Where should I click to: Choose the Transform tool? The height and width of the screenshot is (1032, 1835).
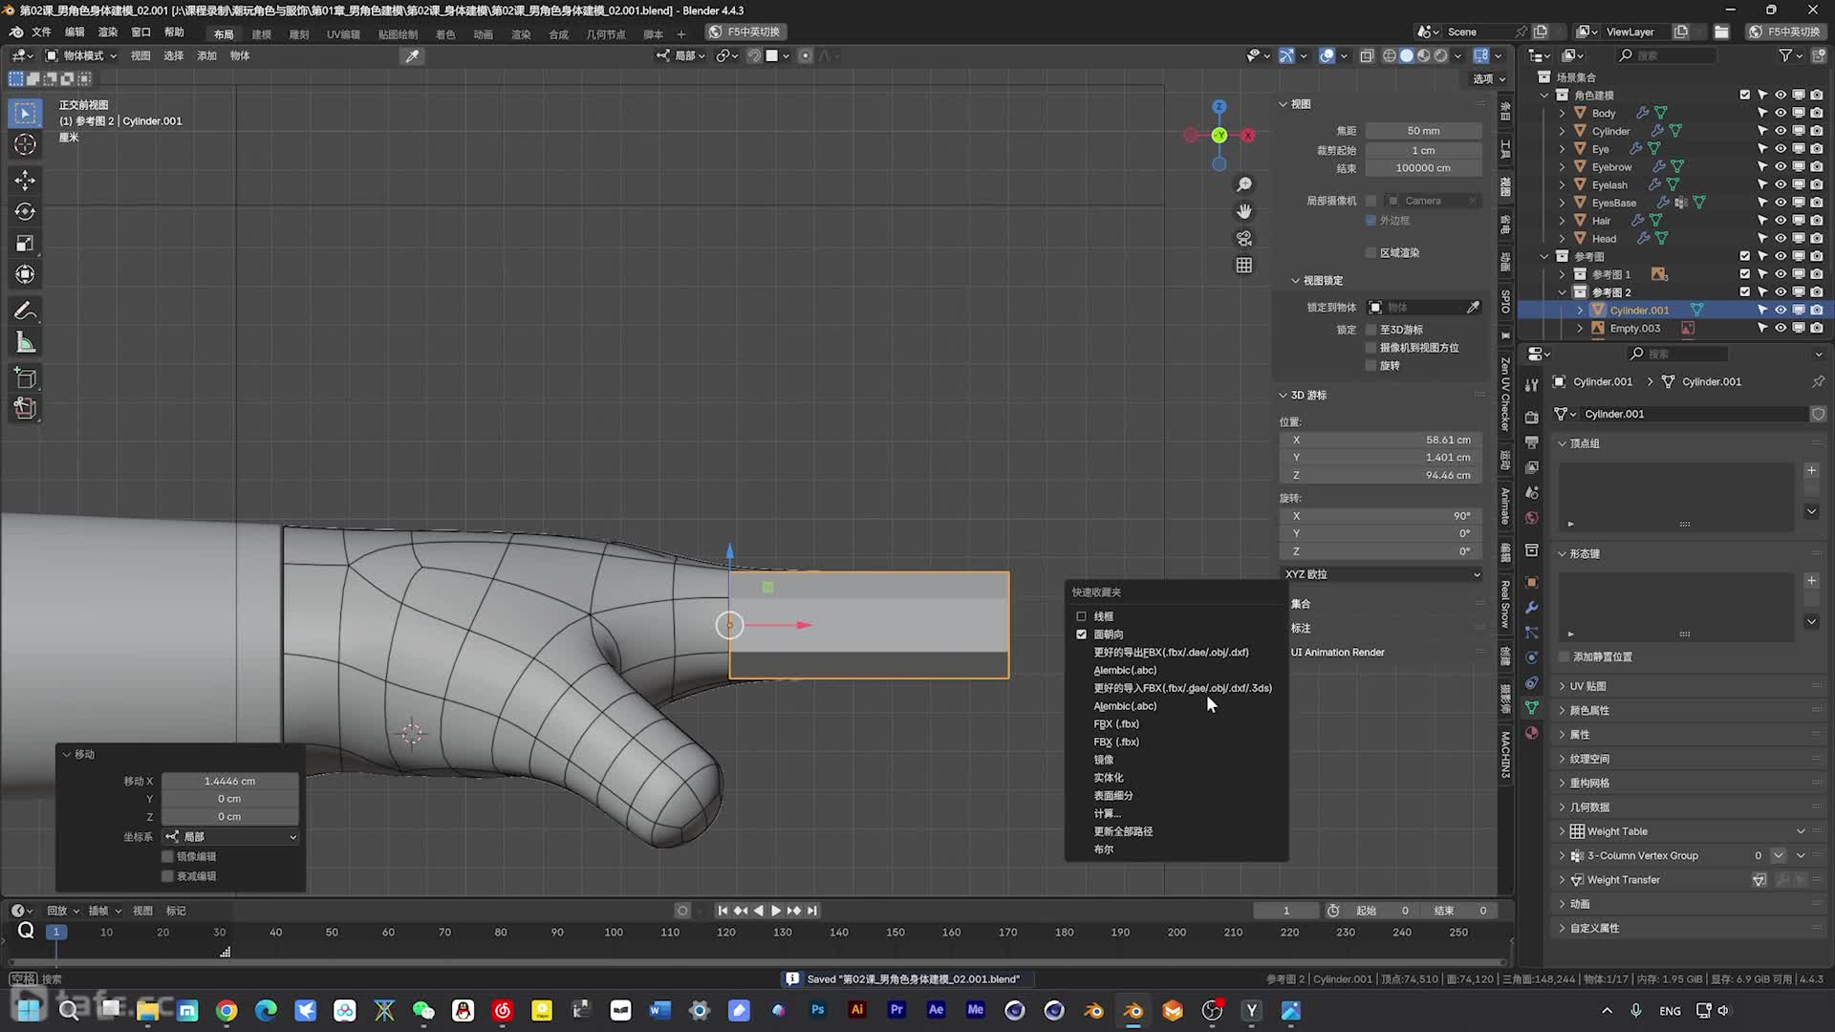[x=25, y=274]
